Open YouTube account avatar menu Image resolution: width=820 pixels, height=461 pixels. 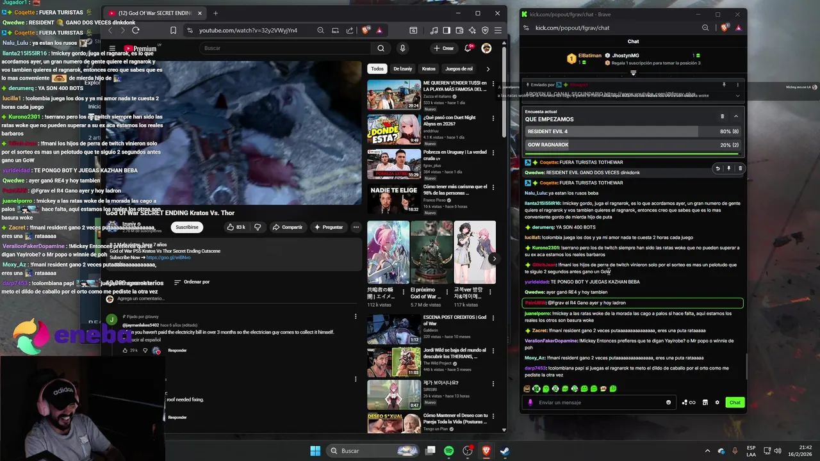pos(486,48)
